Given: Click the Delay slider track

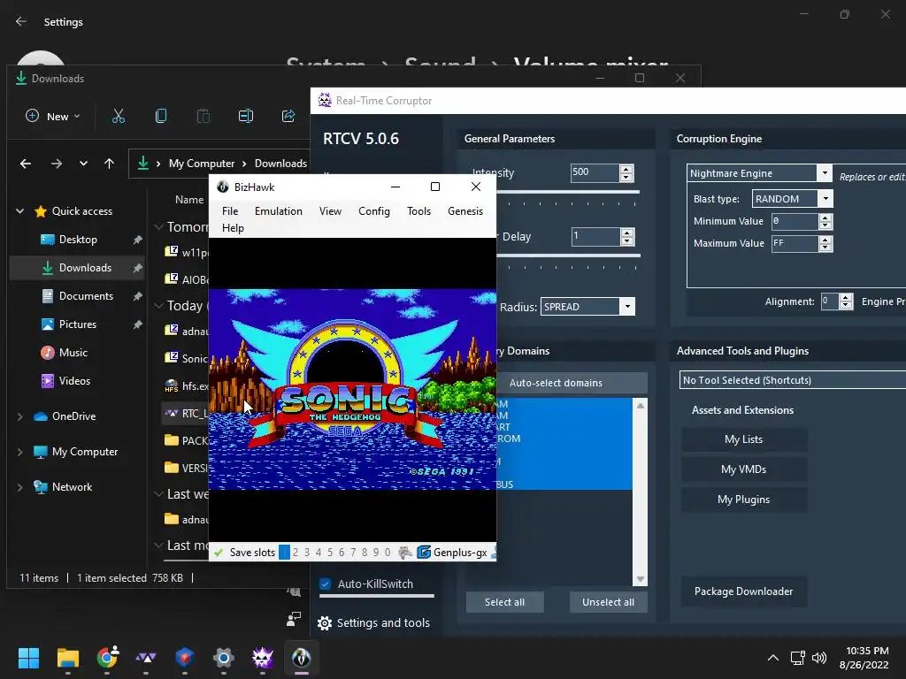Looking at the screenshot, I should pos(569,256).
